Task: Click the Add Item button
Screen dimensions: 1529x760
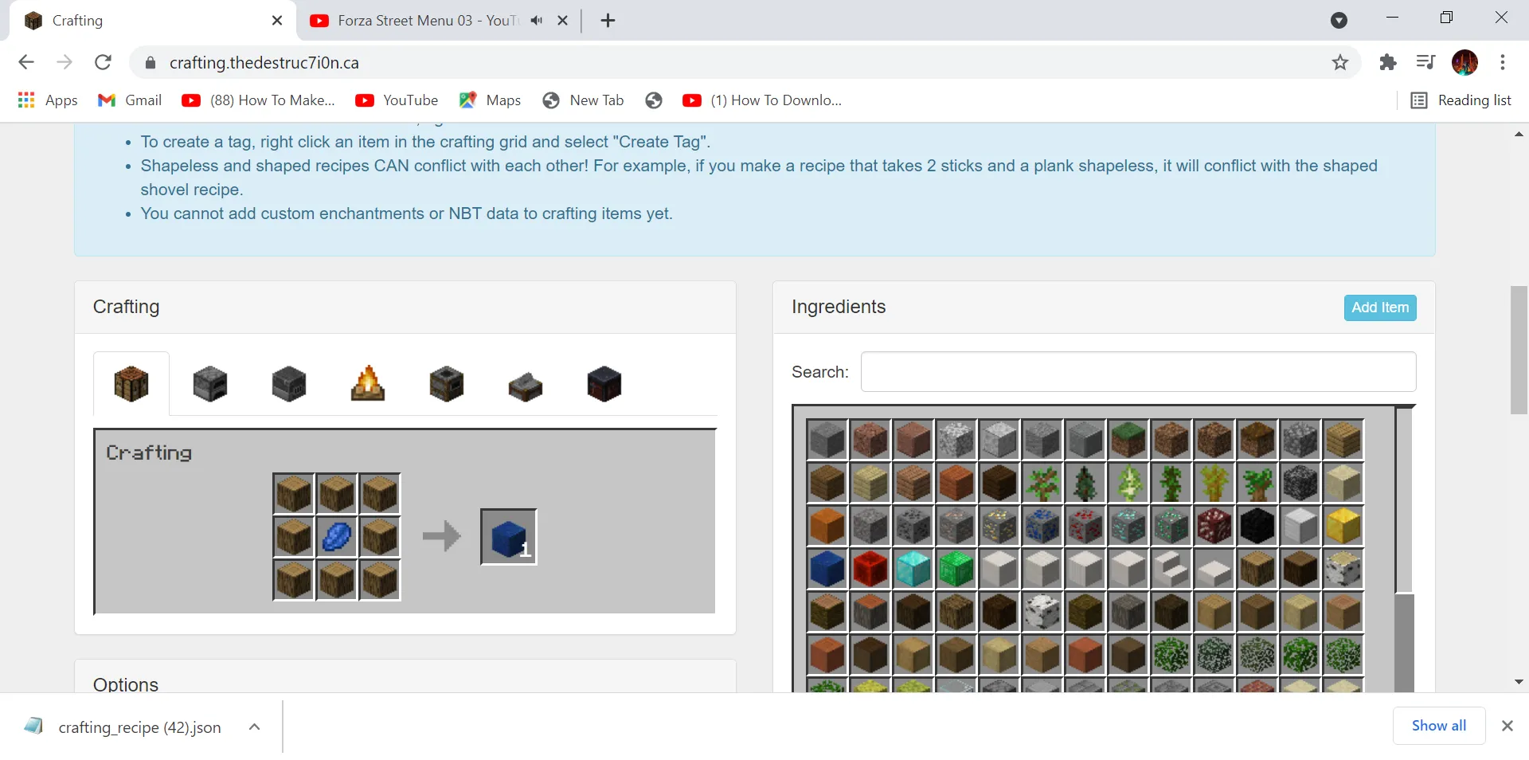Action: tap(1379, 308)
